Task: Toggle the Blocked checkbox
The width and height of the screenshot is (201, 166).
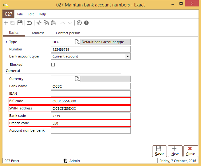Action: coord(53,65)
